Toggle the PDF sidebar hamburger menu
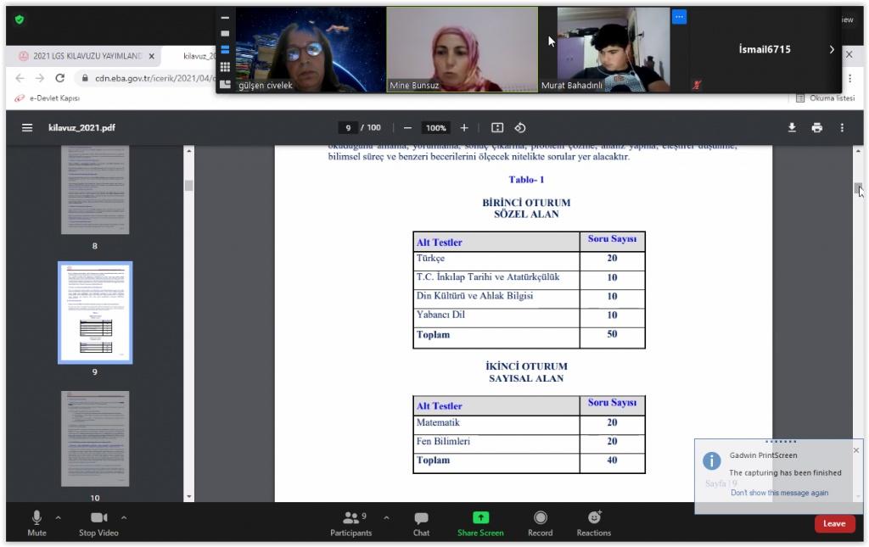869x547 pixels. [x=27, y=128]
